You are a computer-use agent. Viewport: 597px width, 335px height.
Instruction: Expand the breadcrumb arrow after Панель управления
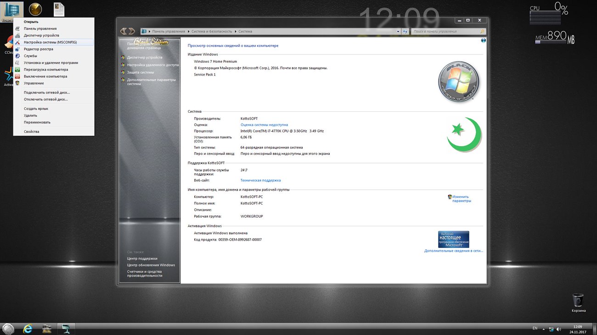[x=188, y=32]
